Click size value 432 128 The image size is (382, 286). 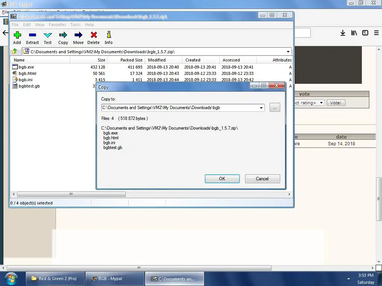[98, 67]
